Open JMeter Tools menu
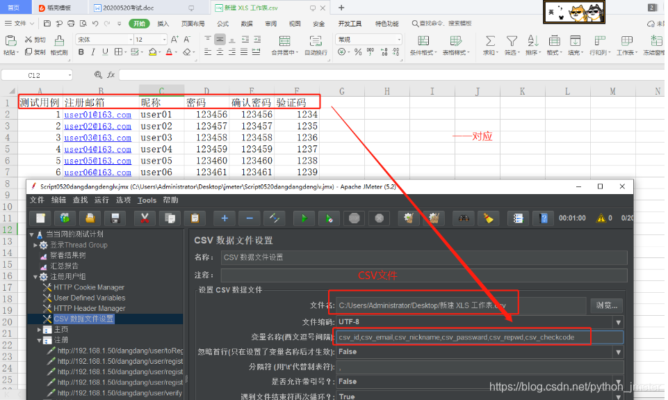 pos(147,200)
